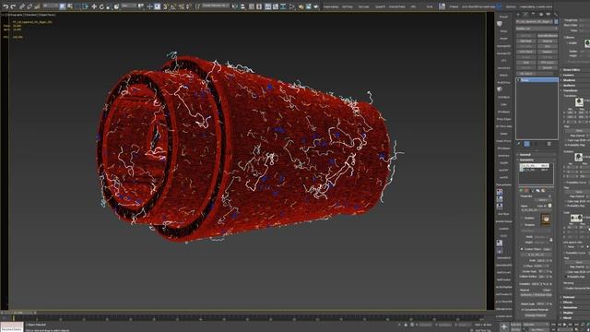The width and height of the screenshot is (590, 332).
Task: Toggle the Auto Key button
Action: 515,324
